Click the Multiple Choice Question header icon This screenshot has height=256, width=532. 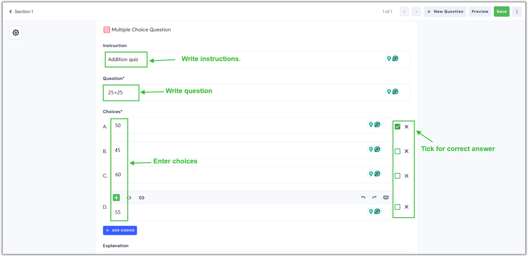point(106,29)
